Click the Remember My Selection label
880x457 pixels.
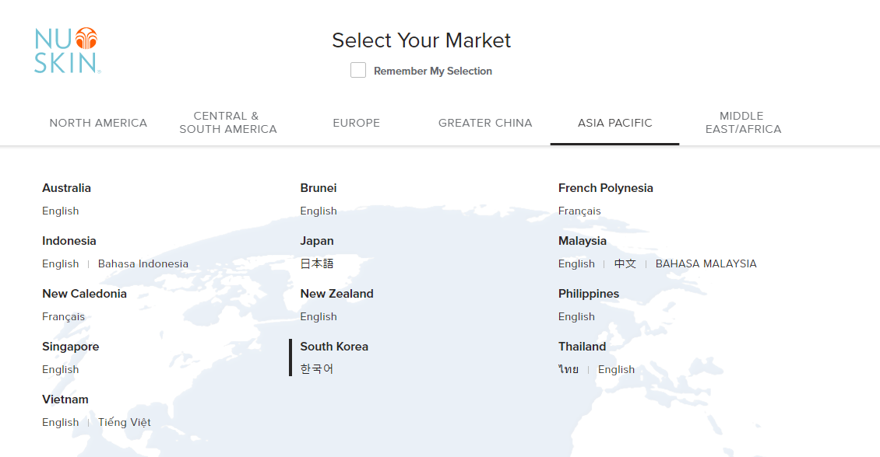coord(433,72)
